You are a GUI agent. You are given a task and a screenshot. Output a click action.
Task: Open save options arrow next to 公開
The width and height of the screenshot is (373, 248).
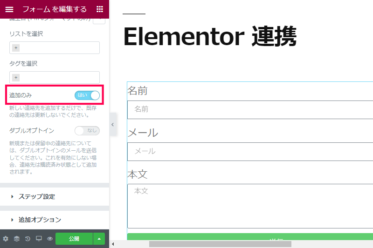click(99, 239)
